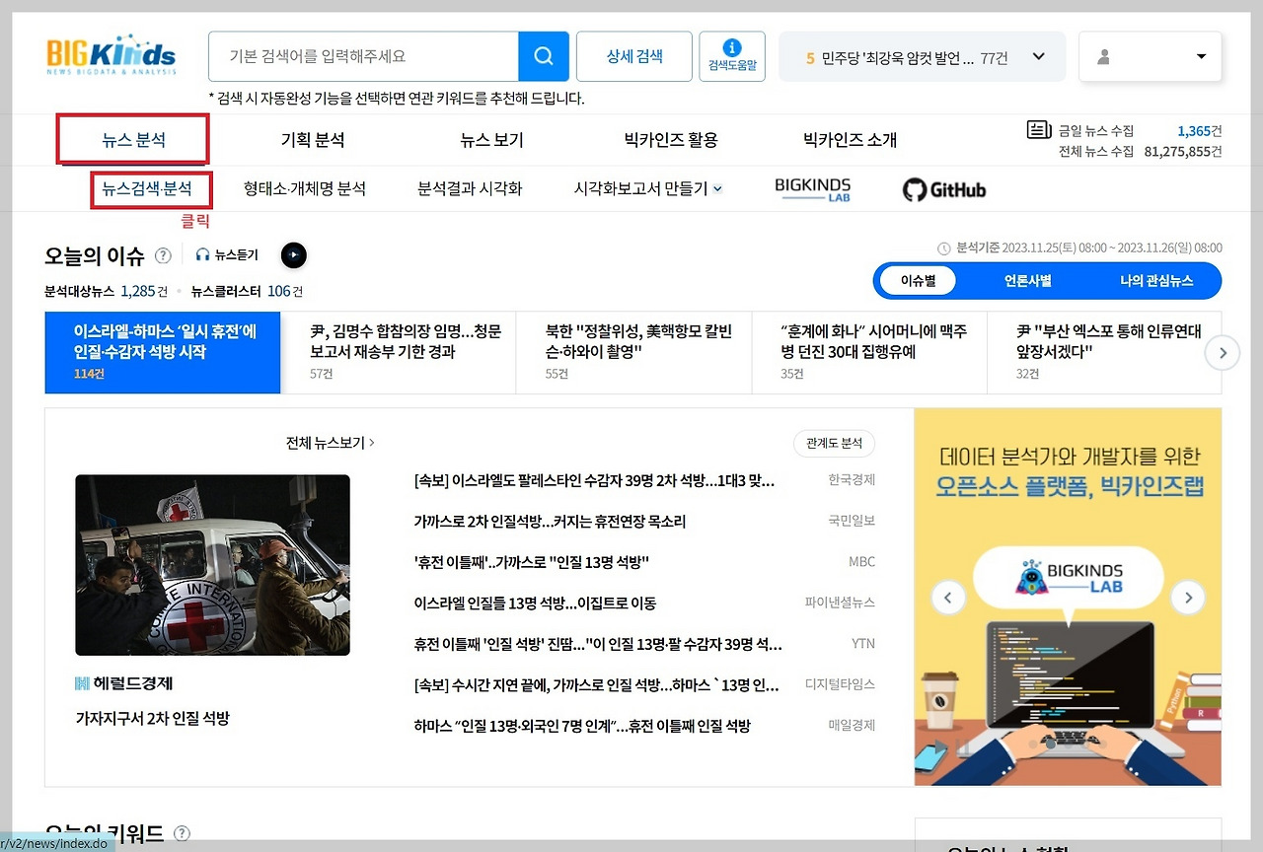This screenshot has height=852, width=1263.
Task: Click today's collected count 1,365건
Action: tap(1199, 130)
